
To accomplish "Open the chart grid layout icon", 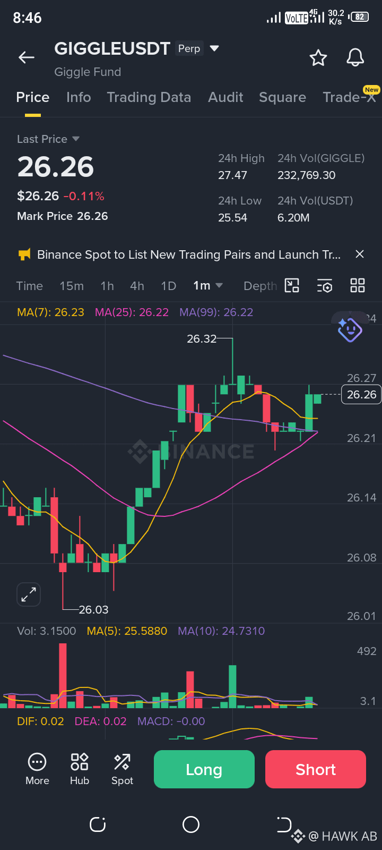I will click(x=358, y=286).
